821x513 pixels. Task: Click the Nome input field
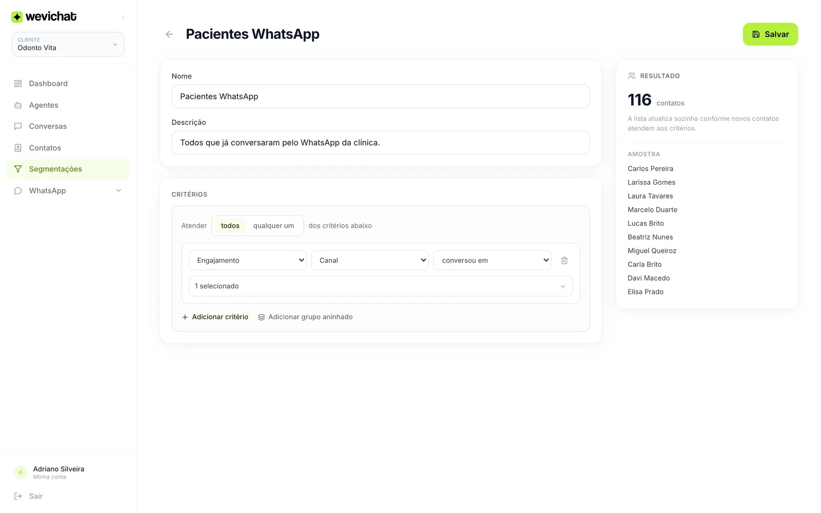[x=381, y=96]
